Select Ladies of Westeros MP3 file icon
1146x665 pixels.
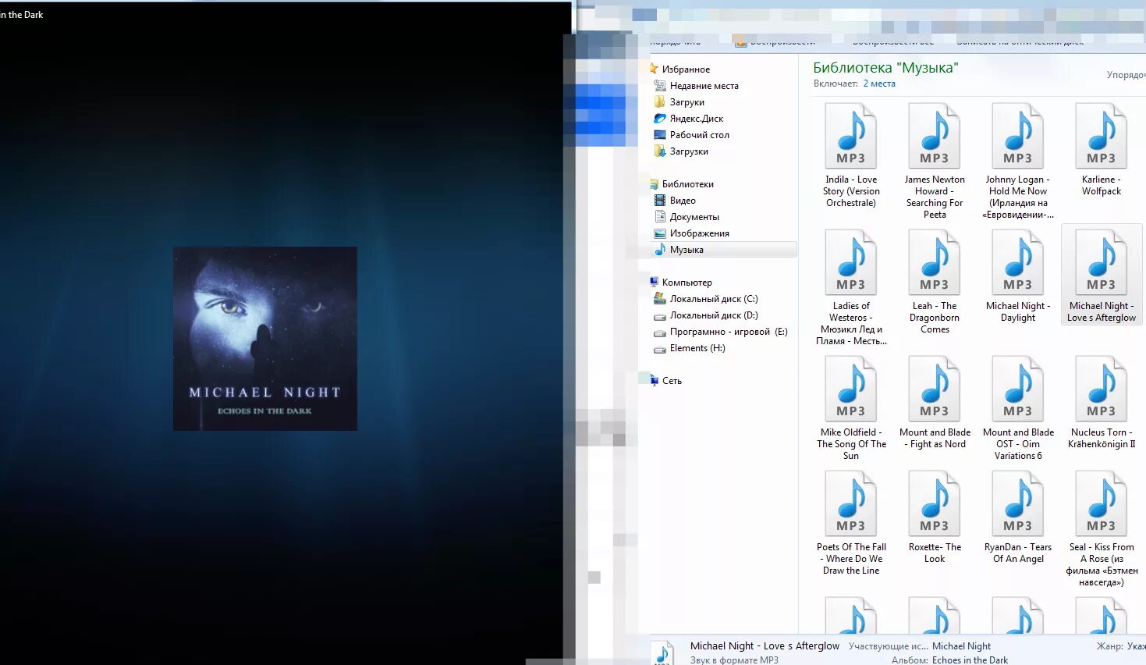851,262
